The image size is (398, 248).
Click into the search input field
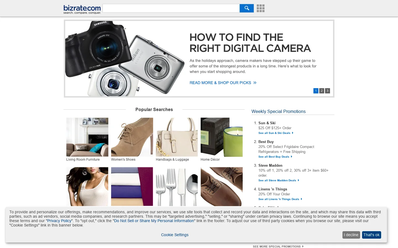(171, 8)
